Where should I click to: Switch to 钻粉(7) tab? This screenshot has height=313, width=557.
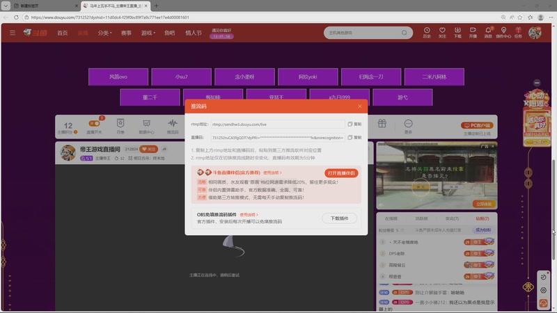click(483, 218)
